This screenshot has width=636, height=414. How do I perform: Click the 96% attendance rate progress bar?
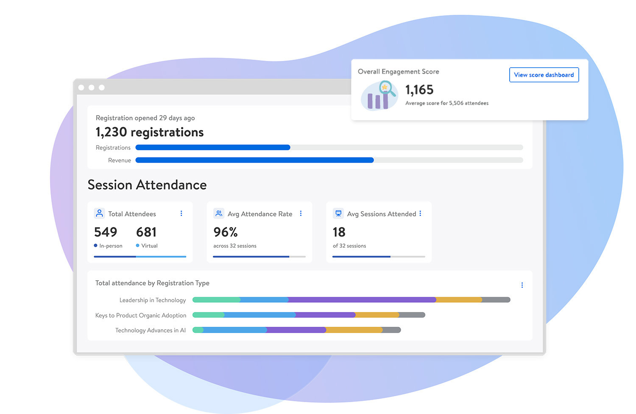(259, 257)
